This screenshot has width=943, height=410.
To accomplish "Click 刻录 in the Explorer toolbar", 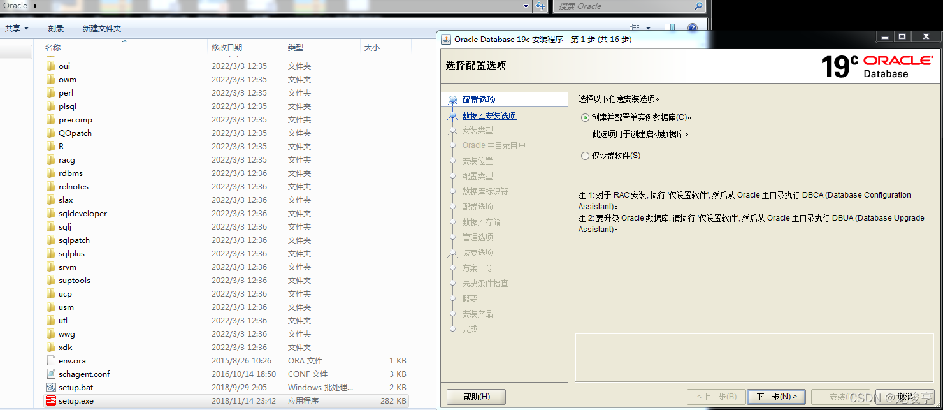I will point(56,28).
